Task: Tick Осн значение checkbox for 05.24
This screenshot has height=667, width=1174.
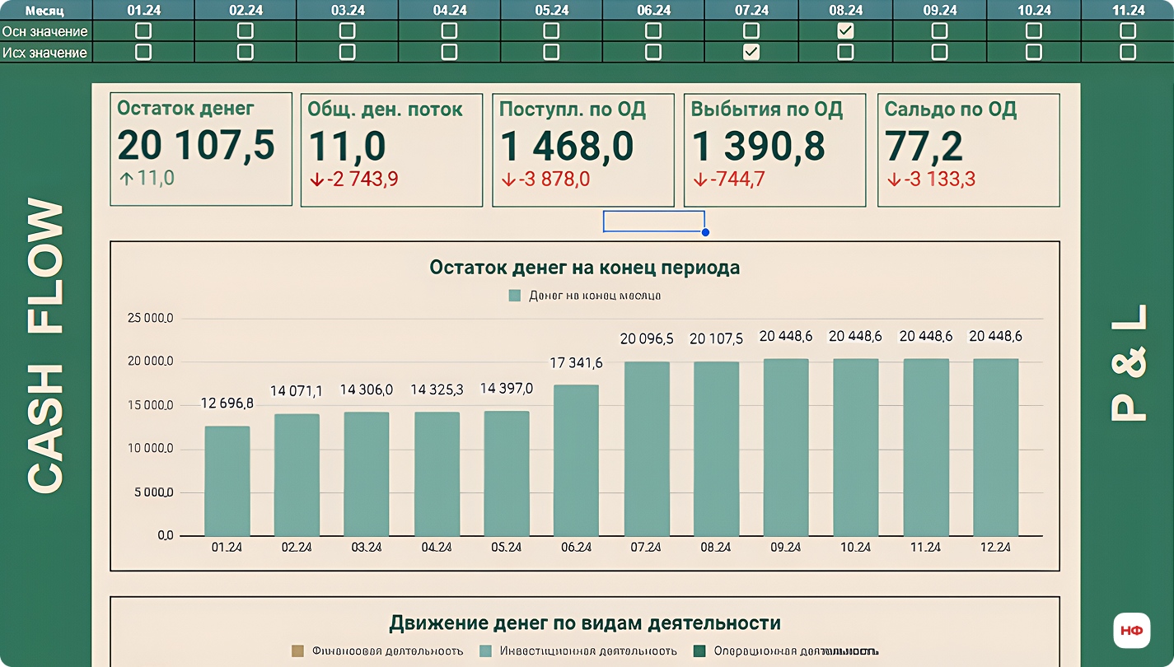Action: (551, 30)
